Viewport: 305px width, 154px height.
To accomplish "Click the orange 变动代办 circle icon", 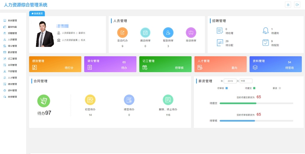I will [x=122, y=32].
